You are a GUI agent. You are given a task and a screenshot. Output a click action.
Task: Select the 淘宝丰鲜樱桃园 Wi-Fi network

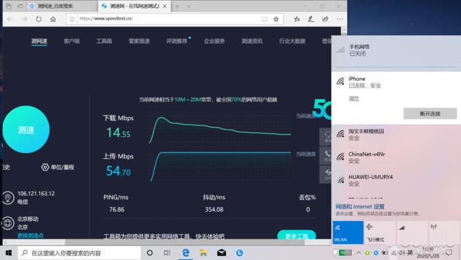(396, 134)
